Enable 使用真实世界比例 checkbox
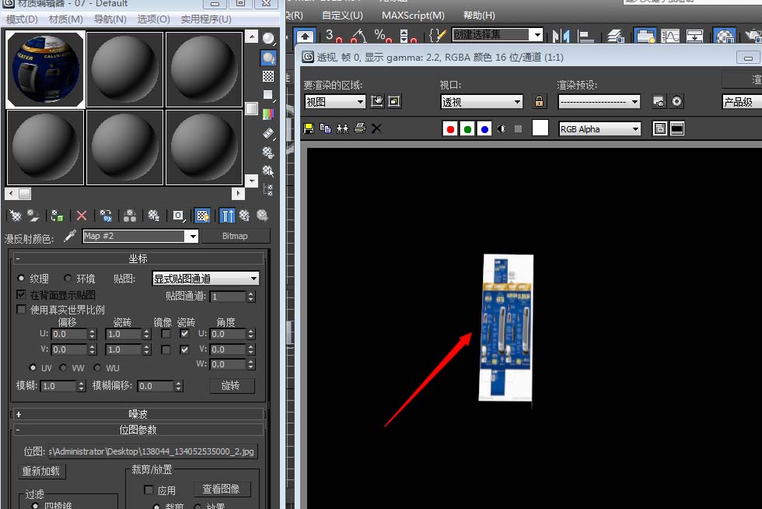The image size is (762, 509). click(21, 310)
